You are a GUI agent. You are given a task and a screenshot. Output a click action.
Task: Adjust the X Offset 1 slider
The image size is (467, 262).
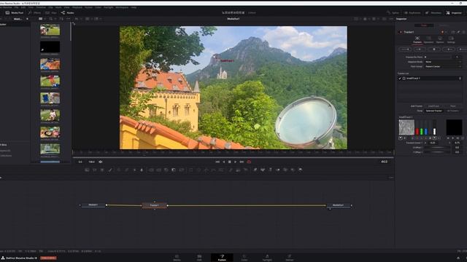(438, 147)
